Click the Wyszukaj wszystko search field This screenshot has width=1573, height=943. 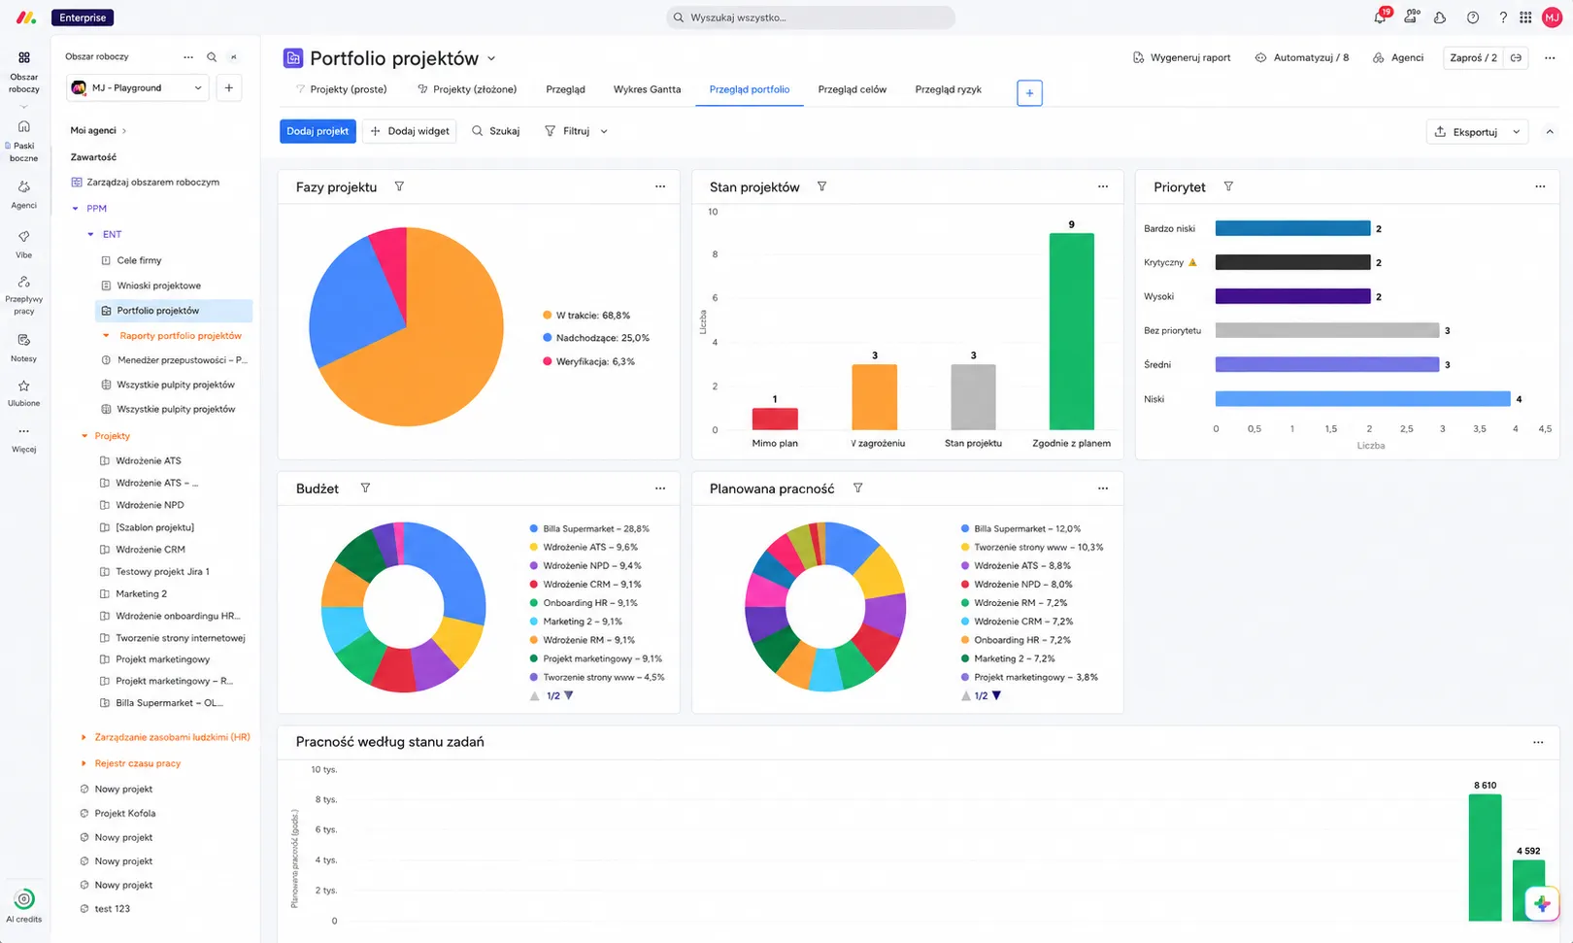(811, 17)
